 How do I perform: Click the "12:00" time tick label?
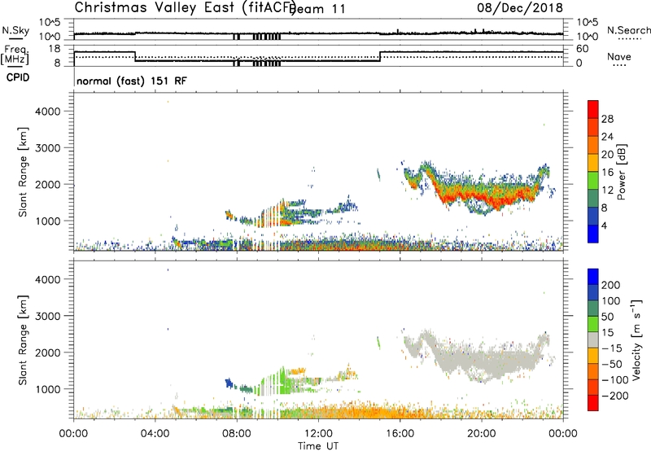click(318, 434)
